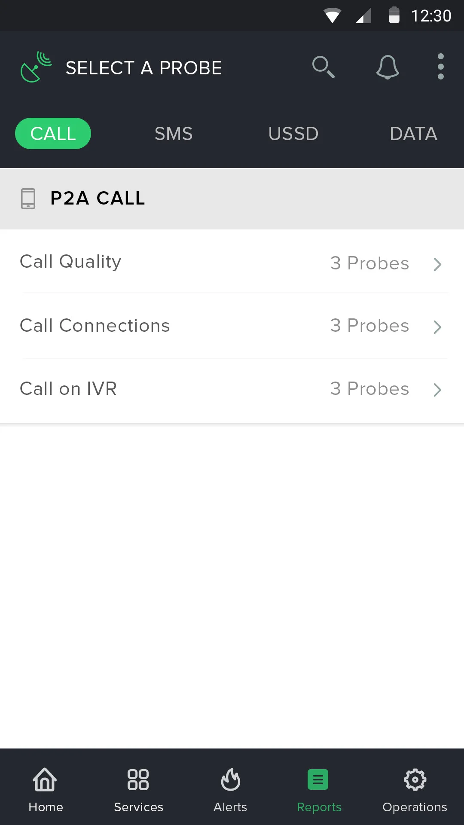Select the CALL tab pill

coord(53,134)
